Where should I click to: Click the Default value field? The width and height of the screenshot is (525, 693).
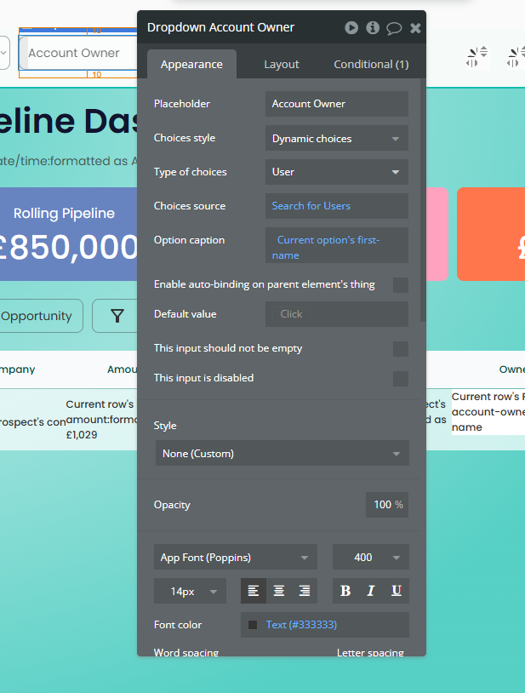pyautogui.click(x=336, y=314)
